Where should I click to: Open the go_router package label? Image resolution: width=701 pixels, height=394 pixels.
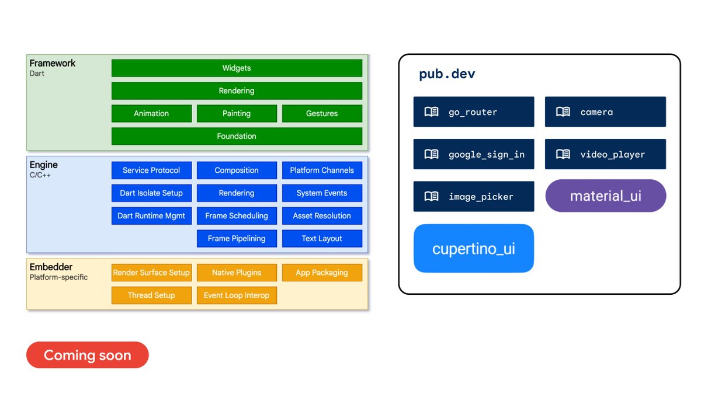coord(473,112)
